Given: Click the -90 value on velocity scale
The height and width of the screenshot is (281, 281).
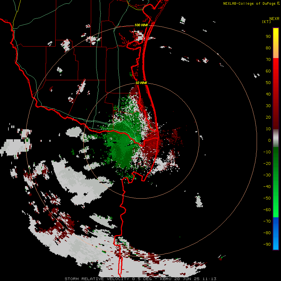Looking at the screenshot, I should point(267,244).
